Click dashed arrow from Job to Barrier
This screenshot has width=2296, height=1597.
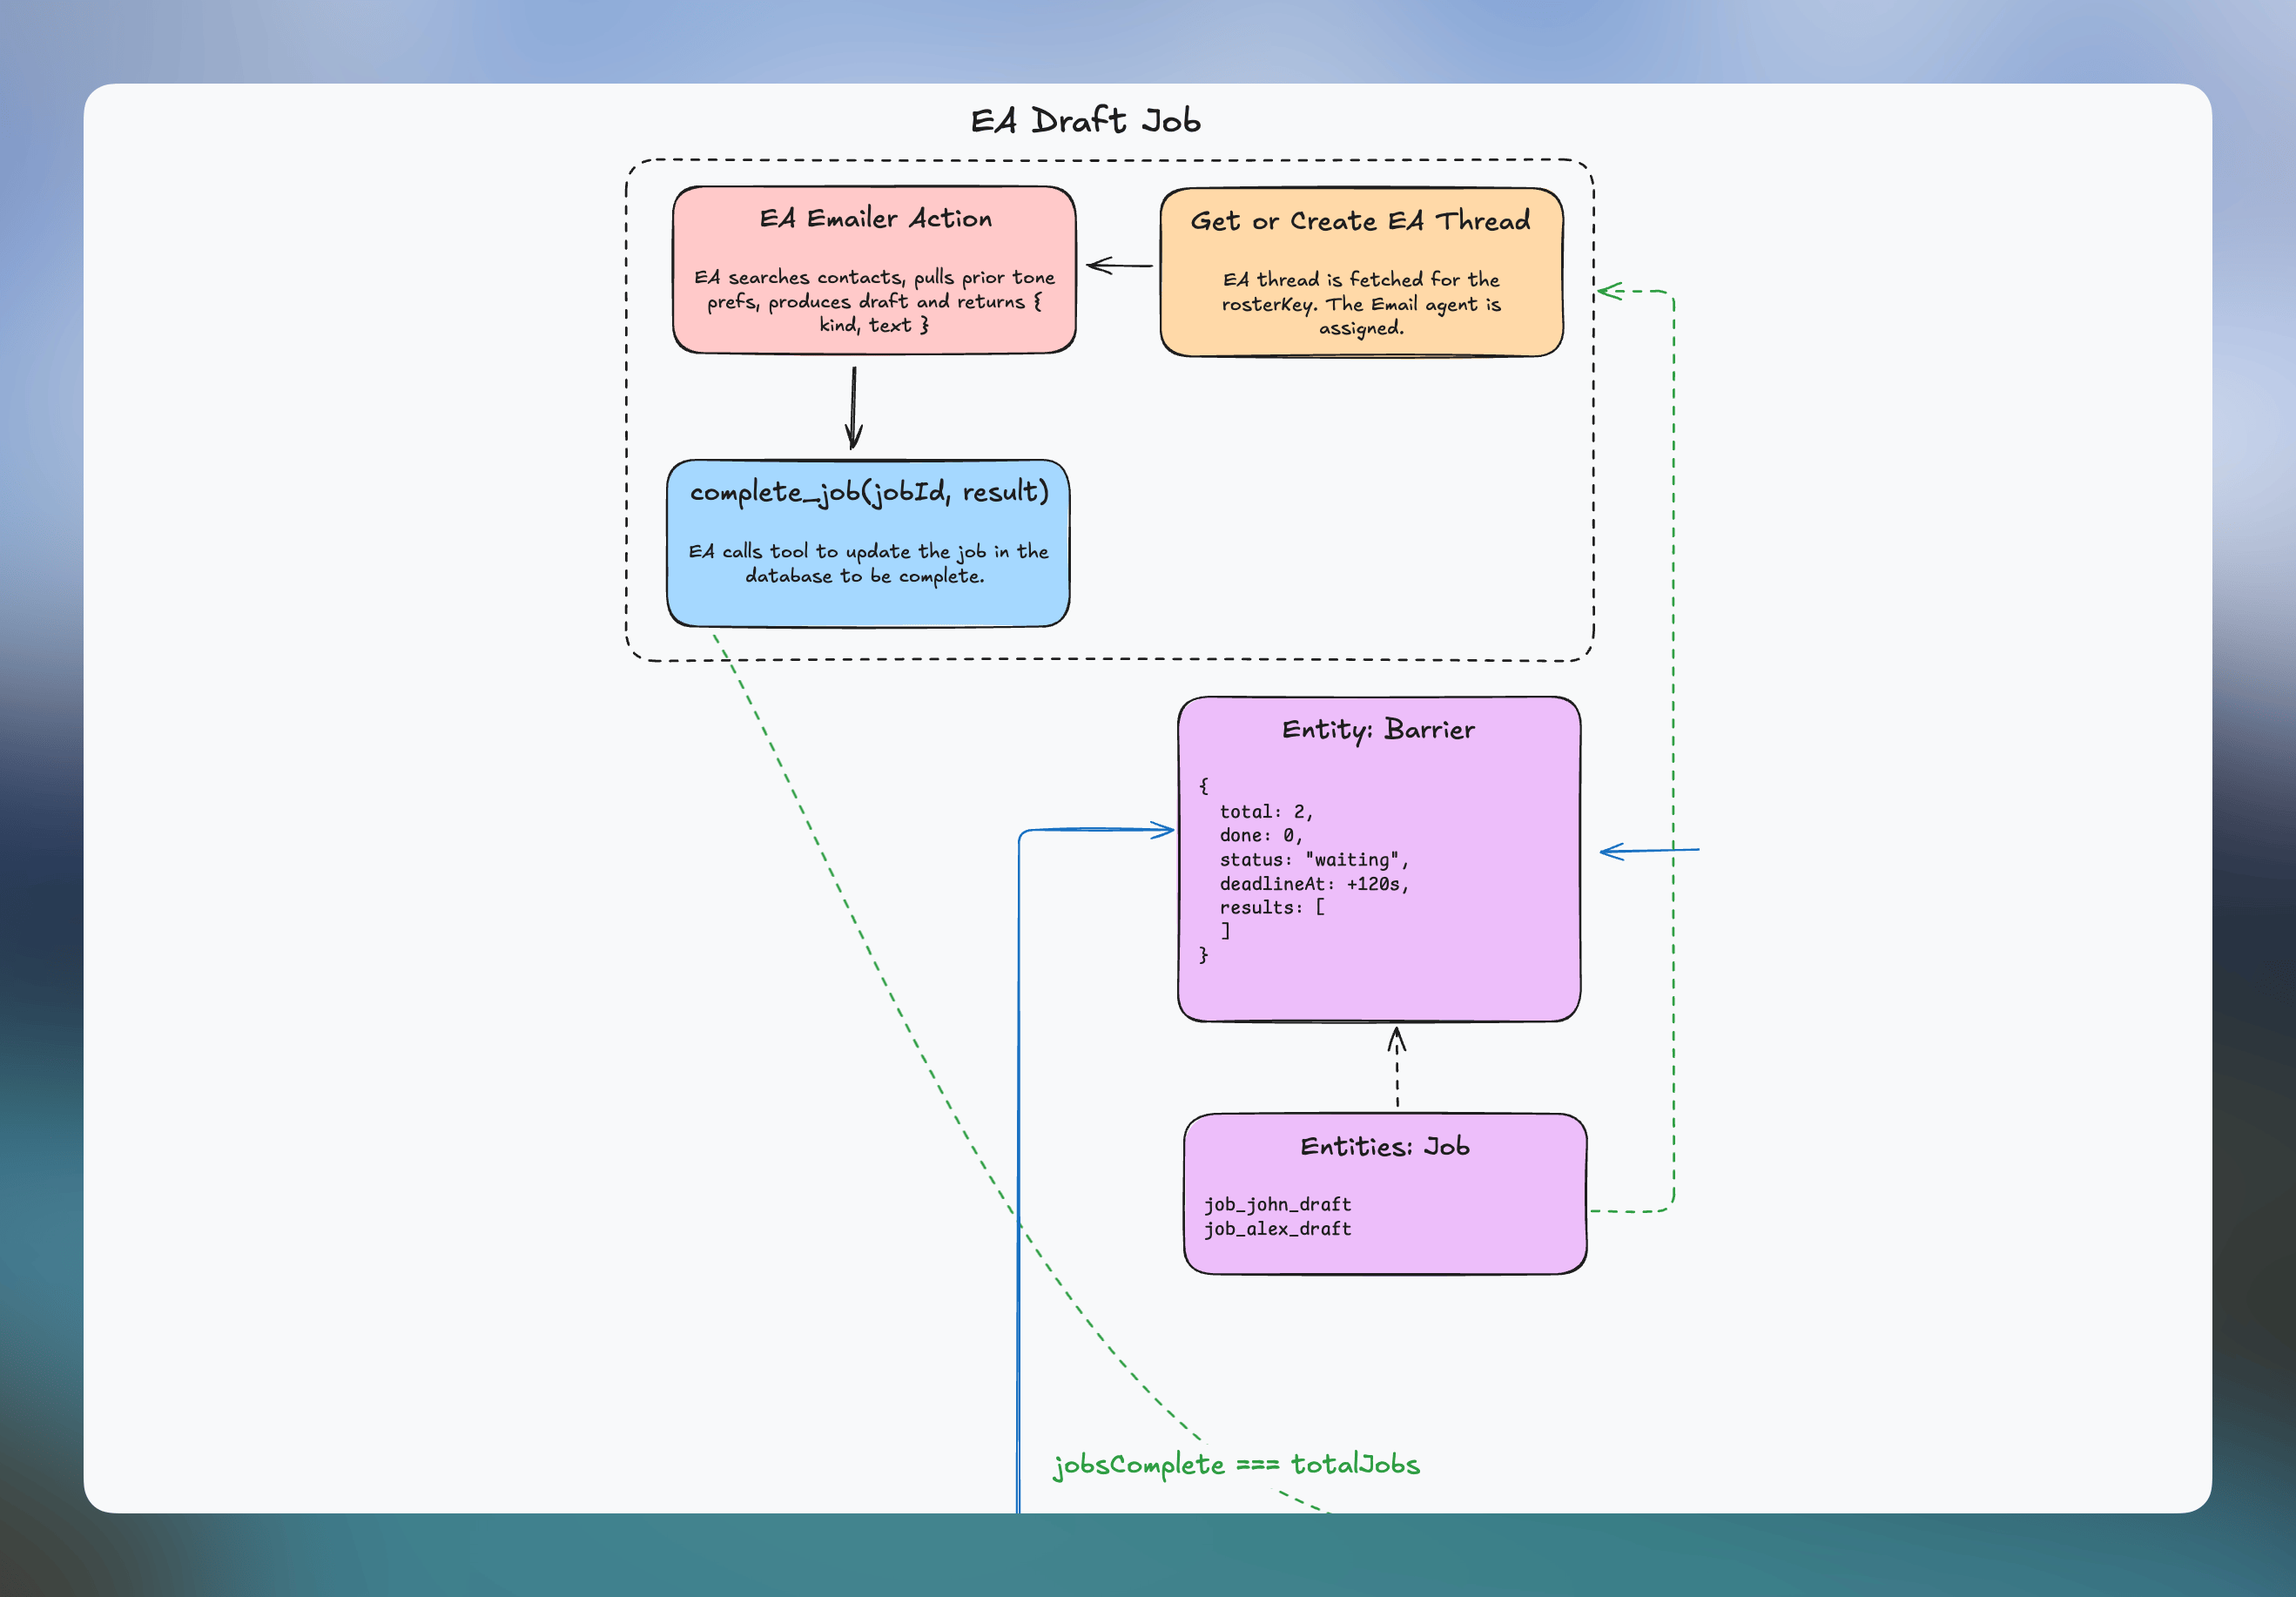pyautogui.click(x=1397, y=1068)
